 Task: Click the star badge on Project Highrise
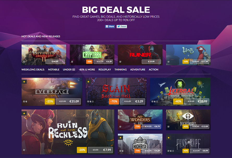point(120,138)
